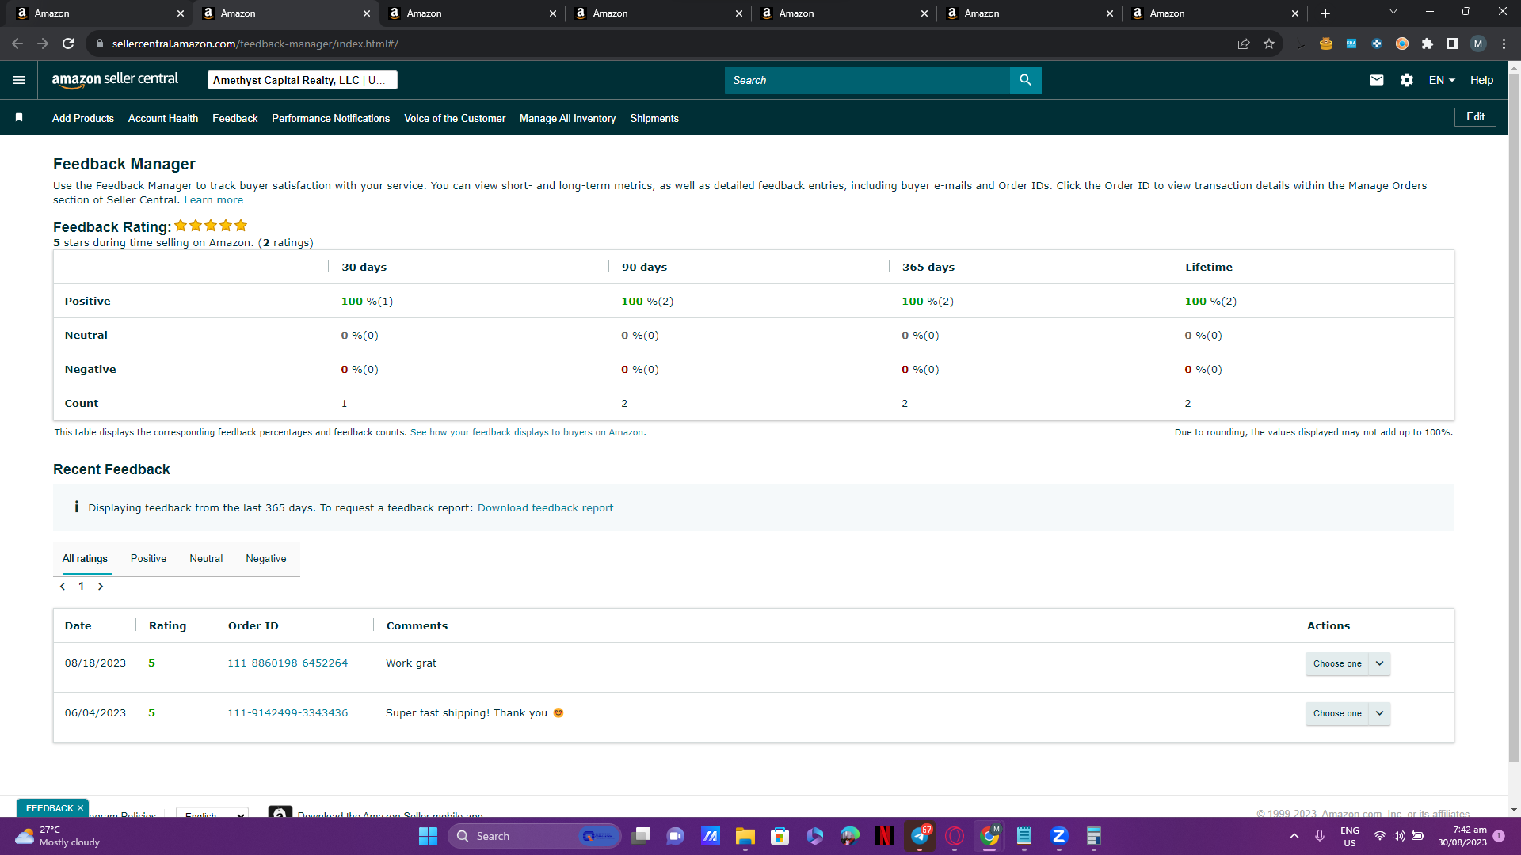The width and height of the screenshot is (1521, 855).
Task: Open Choose one dropdown for 08/18/2023 feedback
Action: point(1348,663)
